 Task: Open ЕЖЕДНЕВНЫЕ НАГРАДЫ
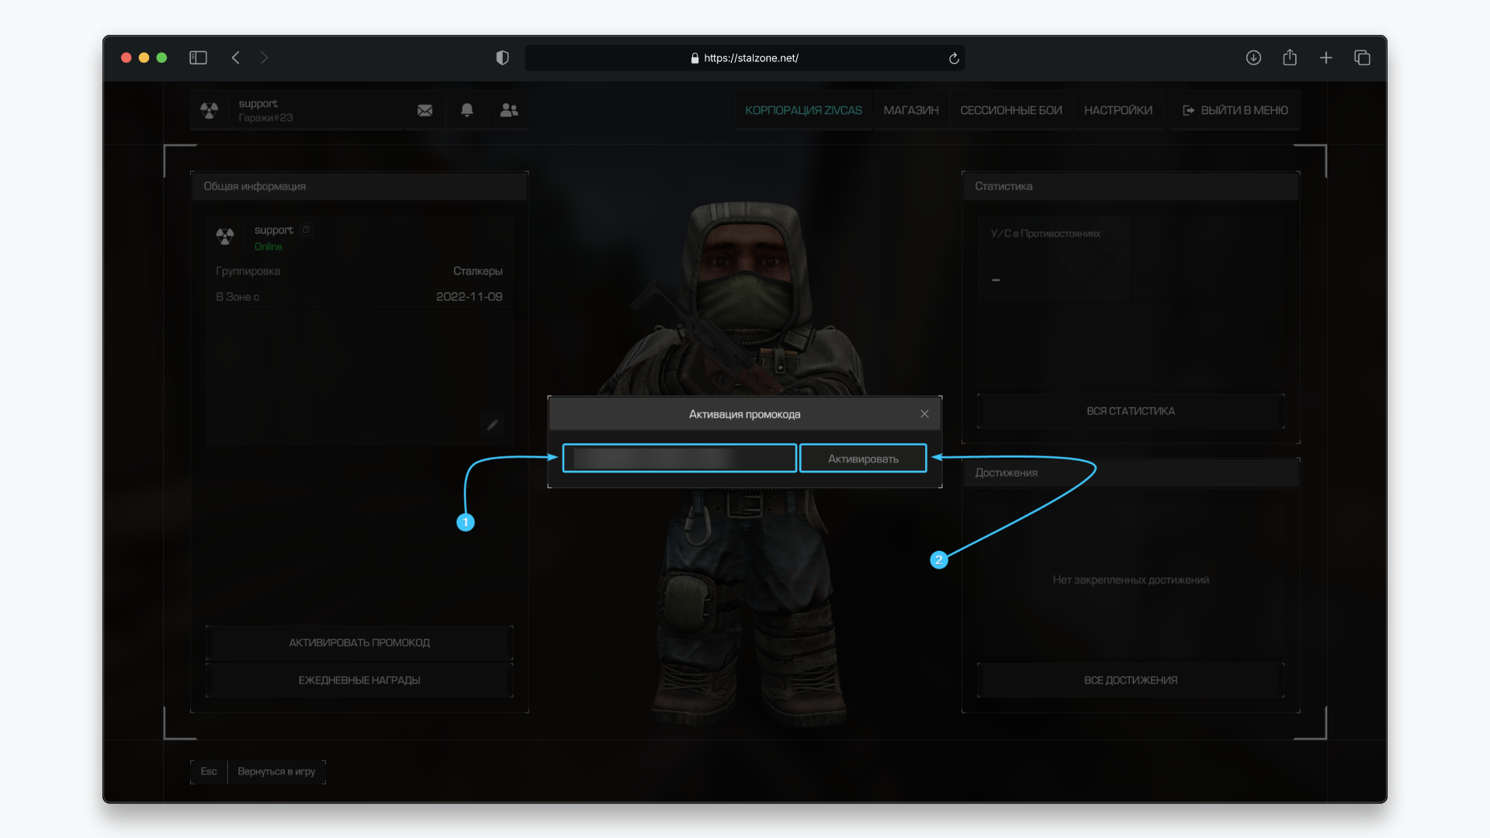(x=359, y=680)
